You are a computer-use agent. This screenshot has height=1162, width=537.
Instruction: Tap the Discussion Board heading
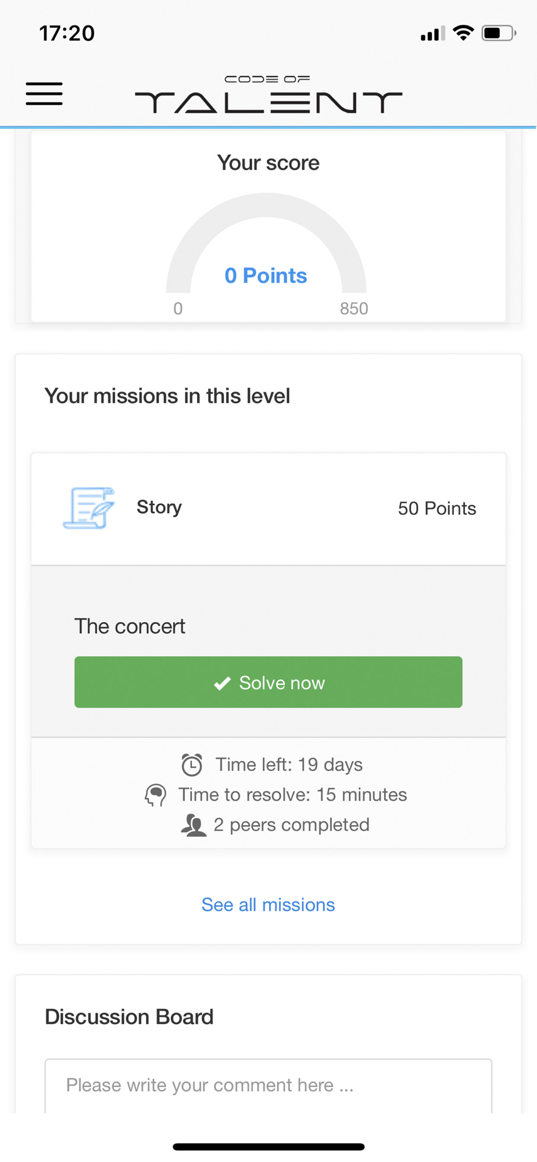coord(129,1017)
